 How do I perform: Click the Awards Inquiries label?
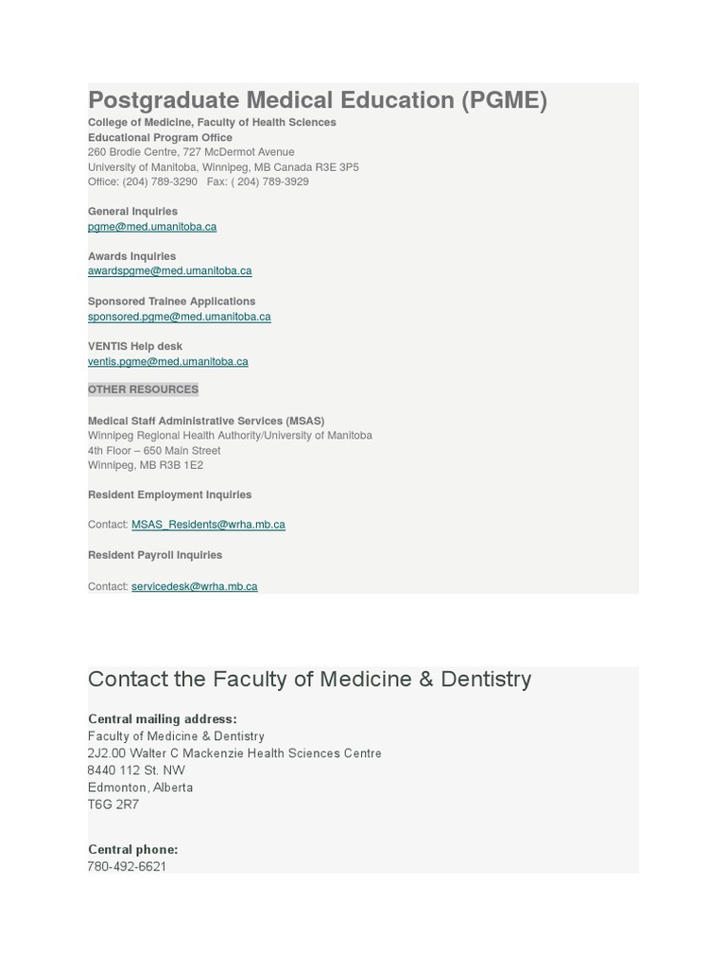click(x=131, y=256)
